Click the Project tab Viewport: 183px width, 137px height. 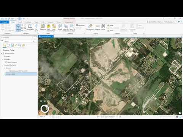click(5, 22)
